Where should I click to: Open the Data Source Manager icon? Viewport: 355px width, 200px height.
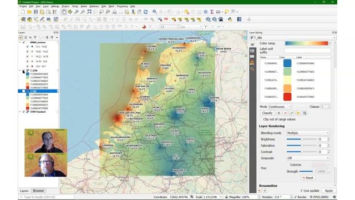(23, 19)
